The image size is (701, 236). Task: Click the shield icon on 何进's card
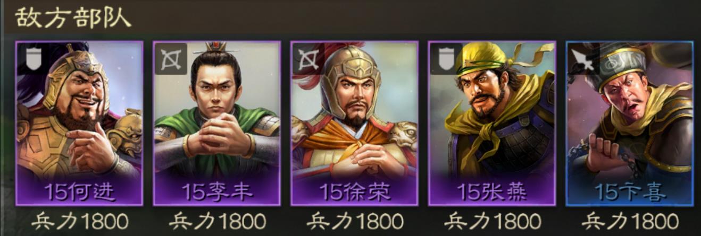(34, 58)
